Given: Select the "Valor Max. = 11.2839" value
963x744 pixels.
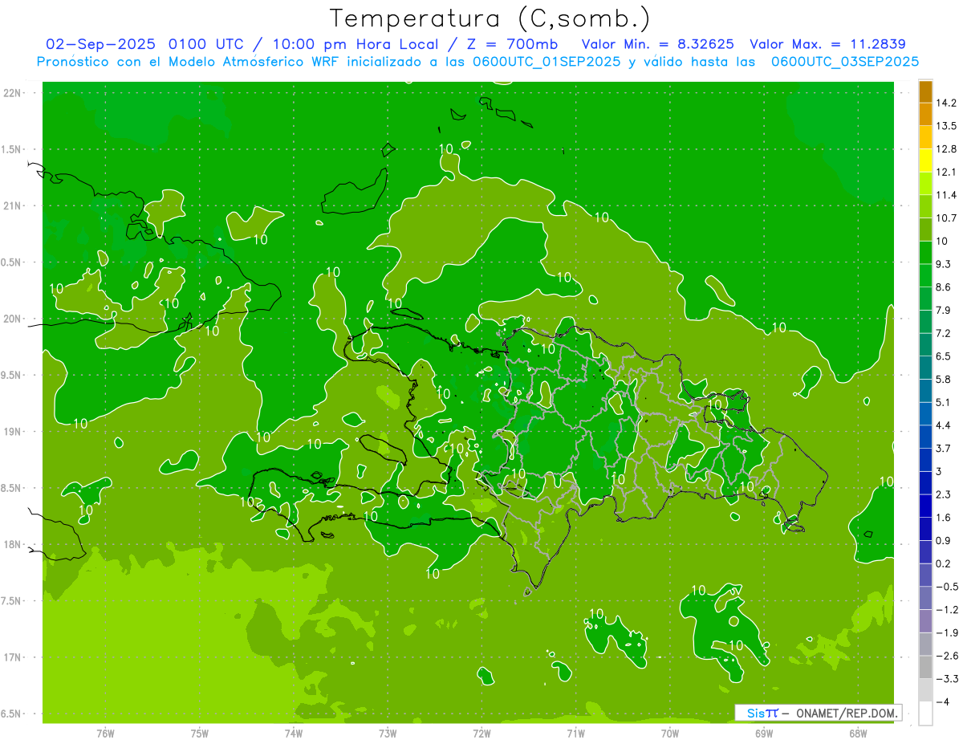Looking at the screenshot, I should pos(827,44).
